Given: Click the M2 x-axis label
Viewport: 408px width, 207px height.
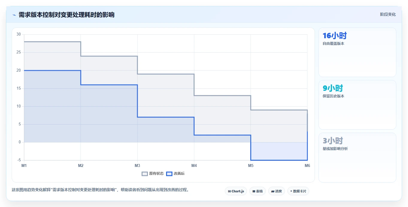Looking at the screenshot, I should click(x=81, y=165).
